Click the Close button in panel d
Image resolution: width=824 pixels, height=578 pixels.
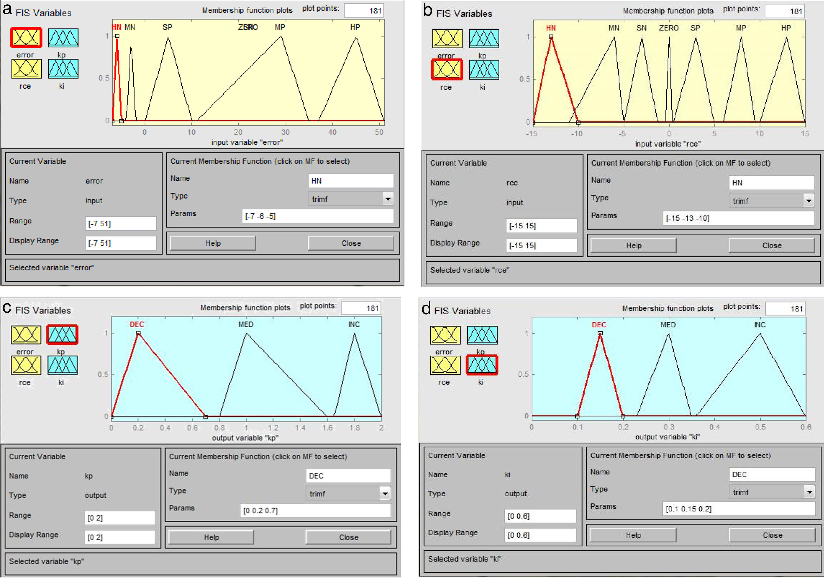tap(772, 535)
